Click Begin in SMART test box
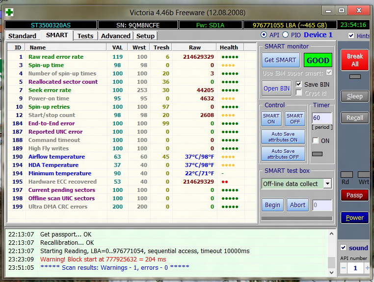Screen dimensions: 374x282 pyautogui.click(x=272, y=205)
